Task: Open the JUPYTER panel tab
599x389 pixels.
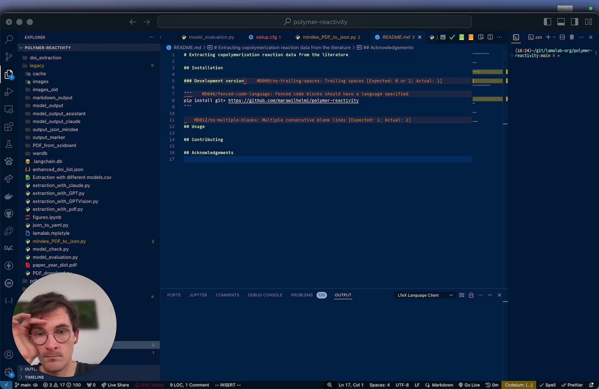Action: click(198, 295)
